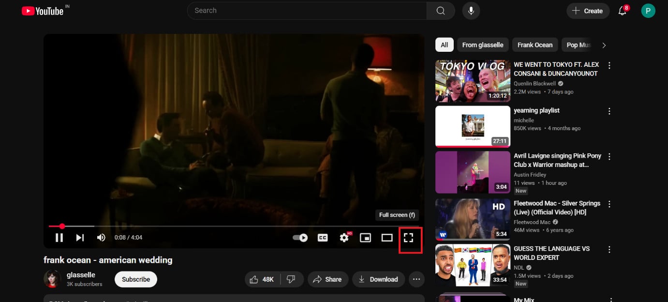
Task: Enter full screen mode
Action: 409,238
